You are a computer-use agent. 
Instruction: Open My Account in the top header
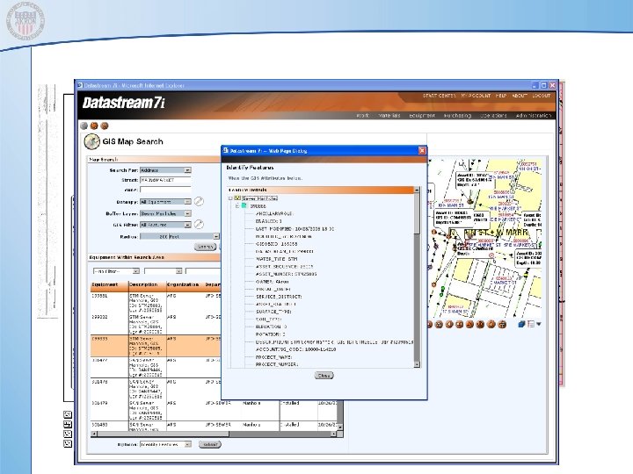click(476, 96)
